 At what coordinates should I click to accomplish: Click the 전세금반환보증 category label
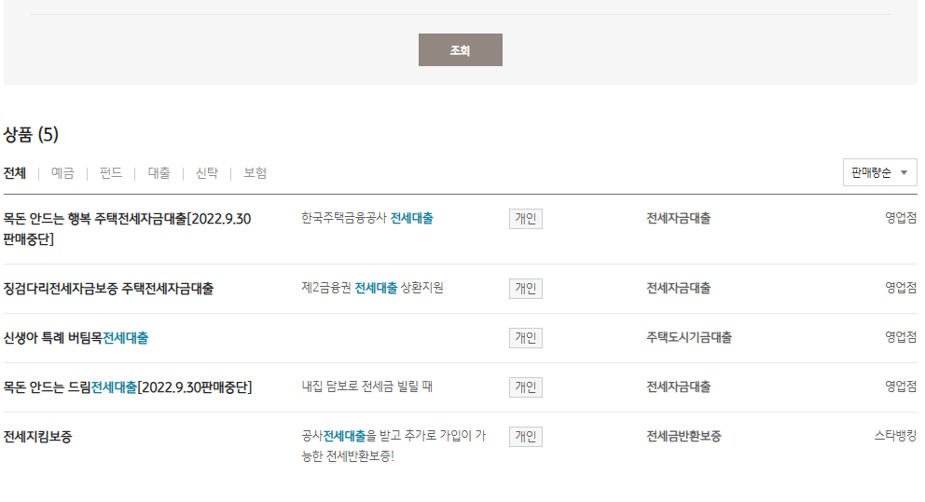[683, 437]
